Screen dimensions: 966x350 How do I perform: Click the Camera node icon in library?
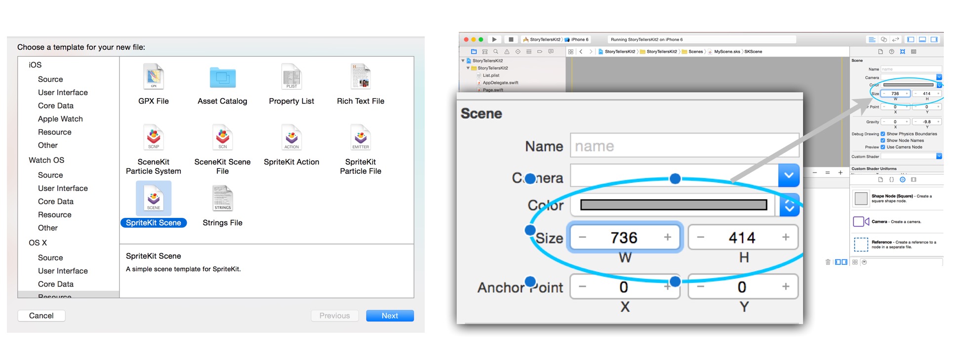[861, 222]
